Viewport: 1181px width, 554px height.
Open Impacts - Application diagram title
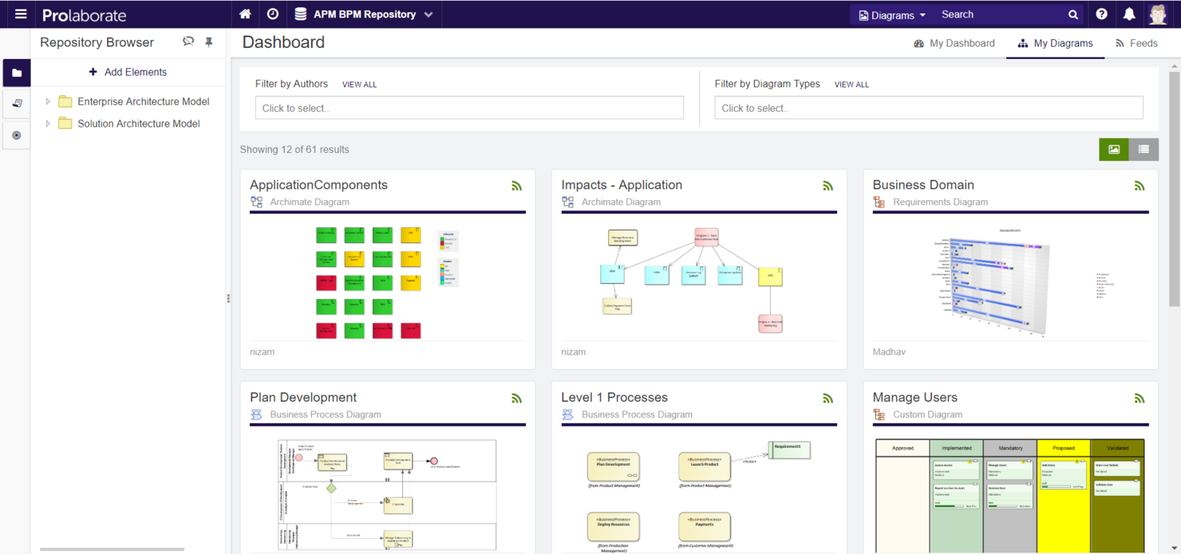(622, 185)
